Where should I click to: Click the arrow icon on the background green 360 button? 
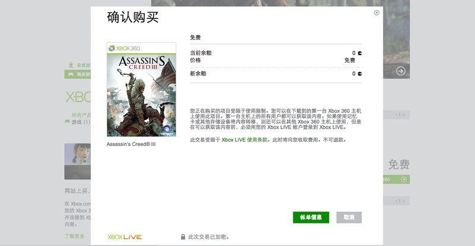tap(404, 180)
